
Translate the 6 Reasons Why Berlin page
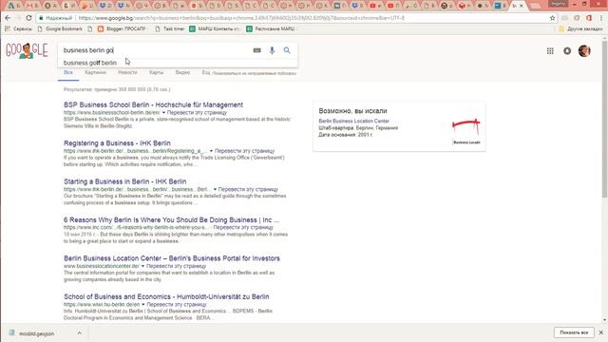[243, 227]
